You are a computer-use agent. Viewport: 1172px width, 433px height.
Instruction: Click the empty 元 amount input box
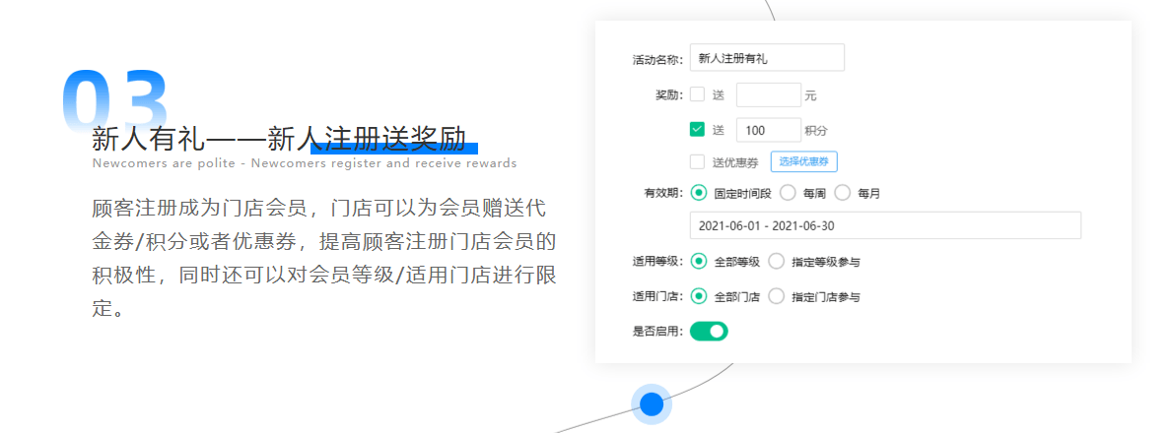(768, 95)
